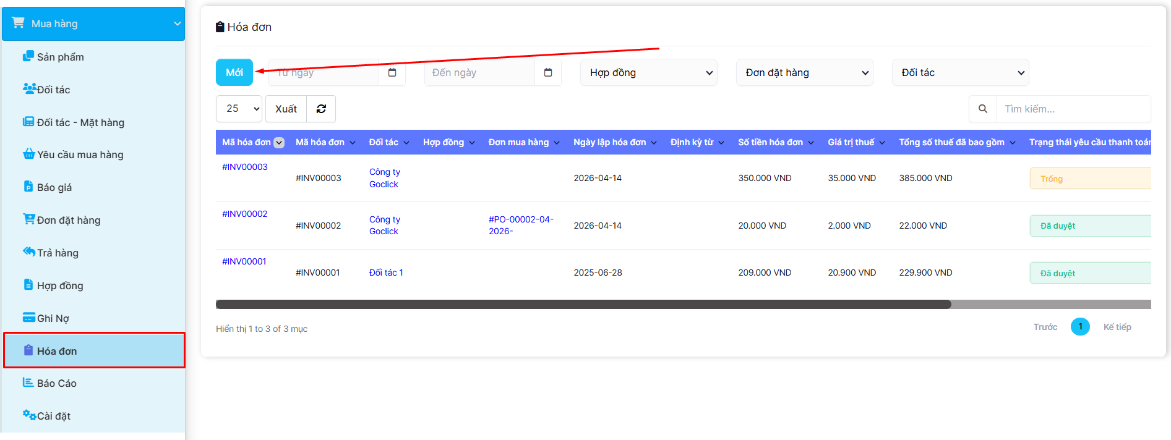
Task: Click the Cài đặt gears icon
Action: [28, 415]
